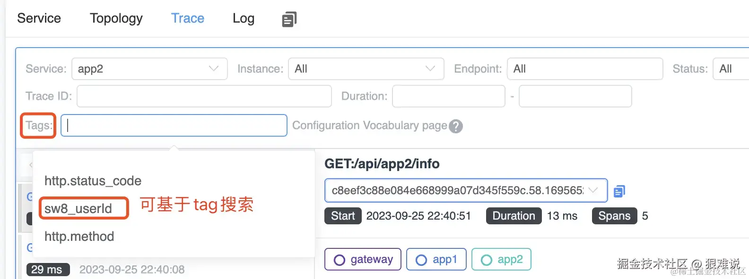Viewport: 749px width, 279px height.
Task: Select the gateway service circle icon
Action: click(x=340, y=260)
